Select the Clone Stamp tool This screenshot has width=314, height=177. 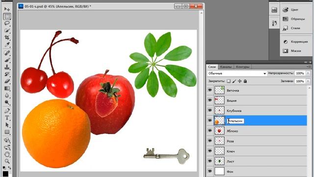[x=7, y=67]
